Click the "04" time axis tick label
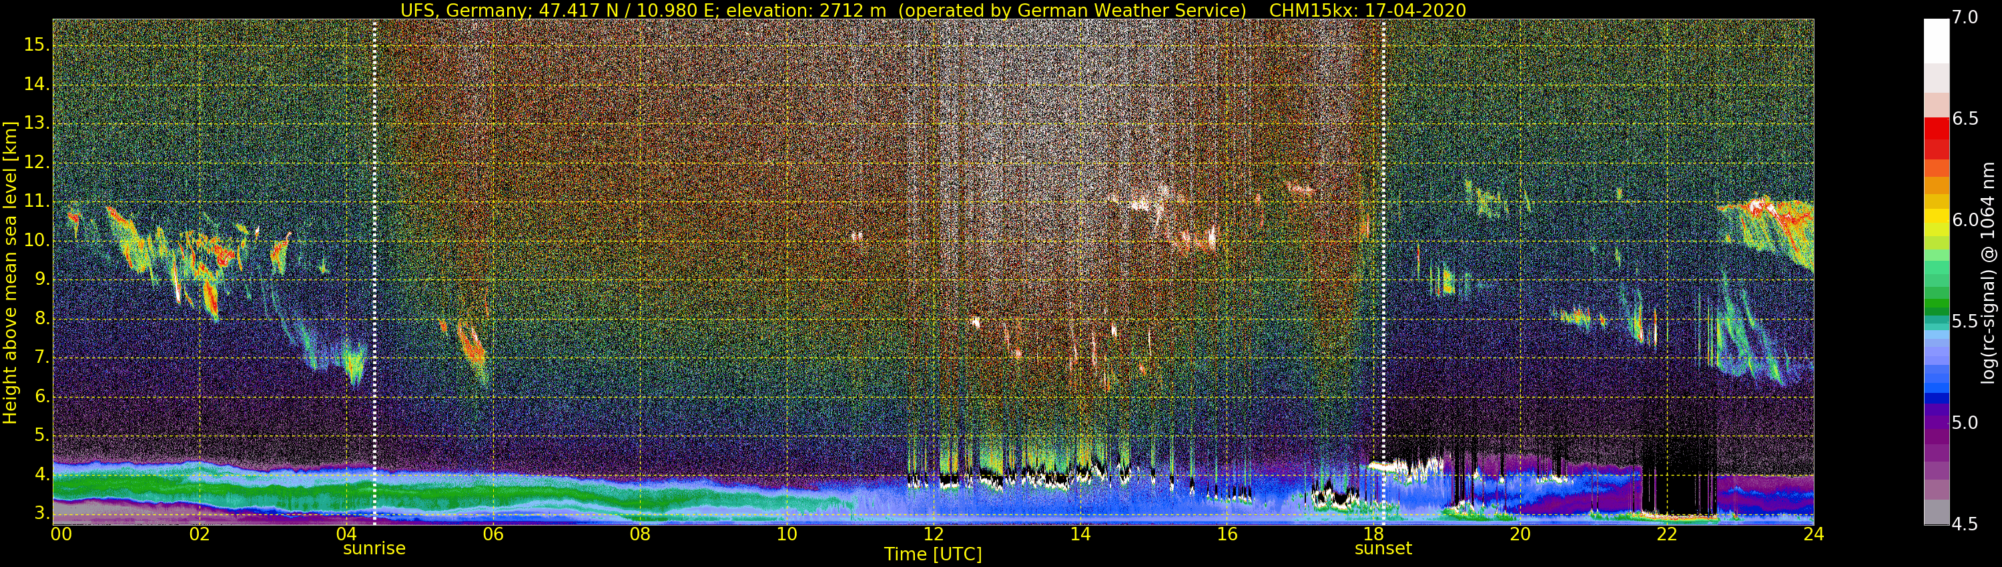 [x=346, y=534]
